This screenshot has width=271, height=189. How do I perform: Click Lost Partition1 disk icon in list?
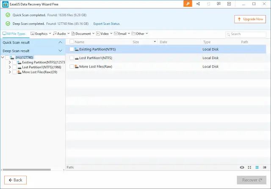[77, 58]
